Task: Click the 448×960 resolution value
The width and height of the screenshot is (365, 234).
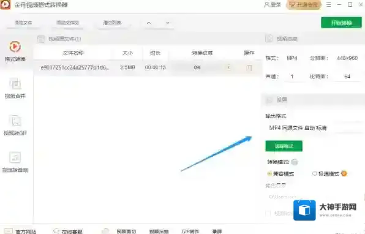Action: (x=347, y=58)
